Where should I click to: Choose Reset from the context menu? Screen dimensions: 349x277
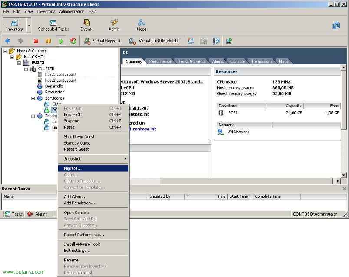click(x=93, y=127)
